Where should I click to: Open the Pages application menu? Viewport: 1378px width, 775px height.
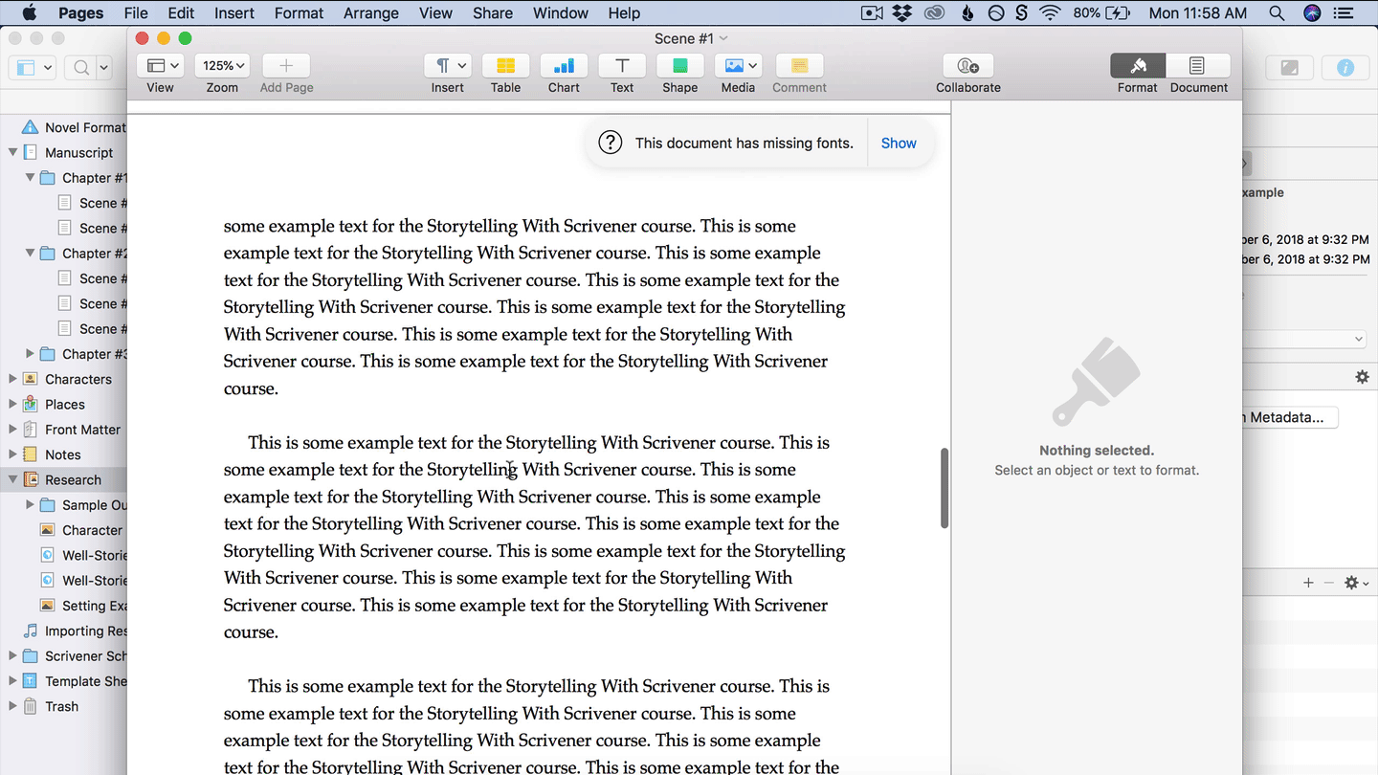pyautogui.click(x=81, y=13)
